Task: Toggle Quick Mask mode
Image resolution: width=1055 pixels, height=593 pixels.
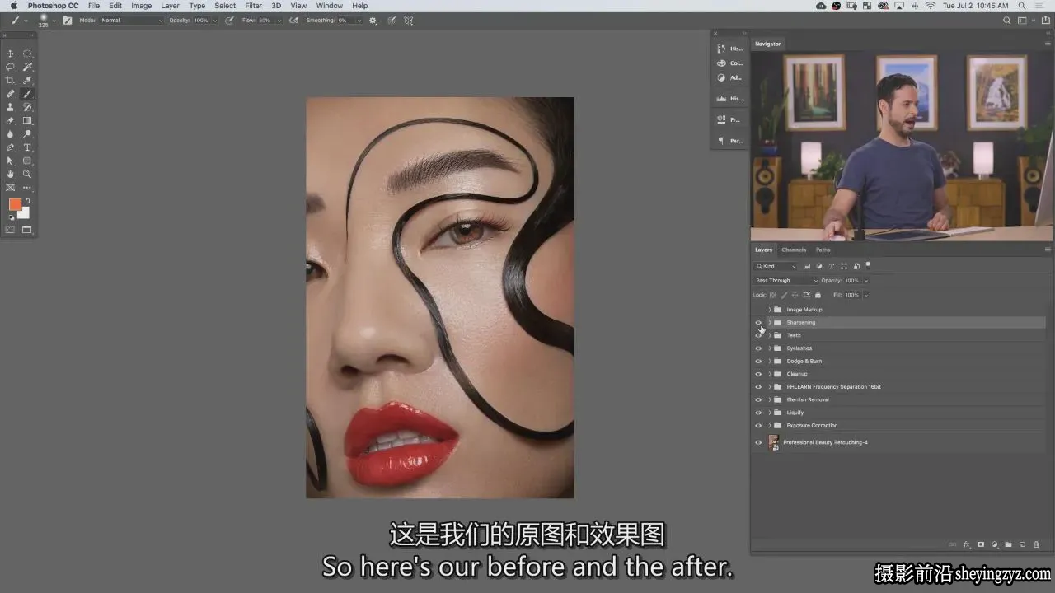Action: click(11, 230)
